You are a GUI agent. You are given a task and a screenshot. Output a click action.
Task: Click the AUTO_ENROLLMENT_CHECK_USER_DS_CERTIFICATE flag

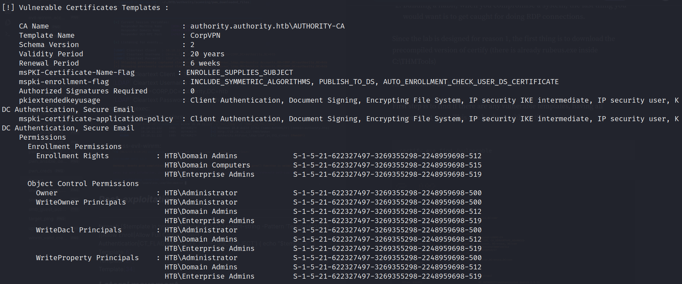click(471, 82)
